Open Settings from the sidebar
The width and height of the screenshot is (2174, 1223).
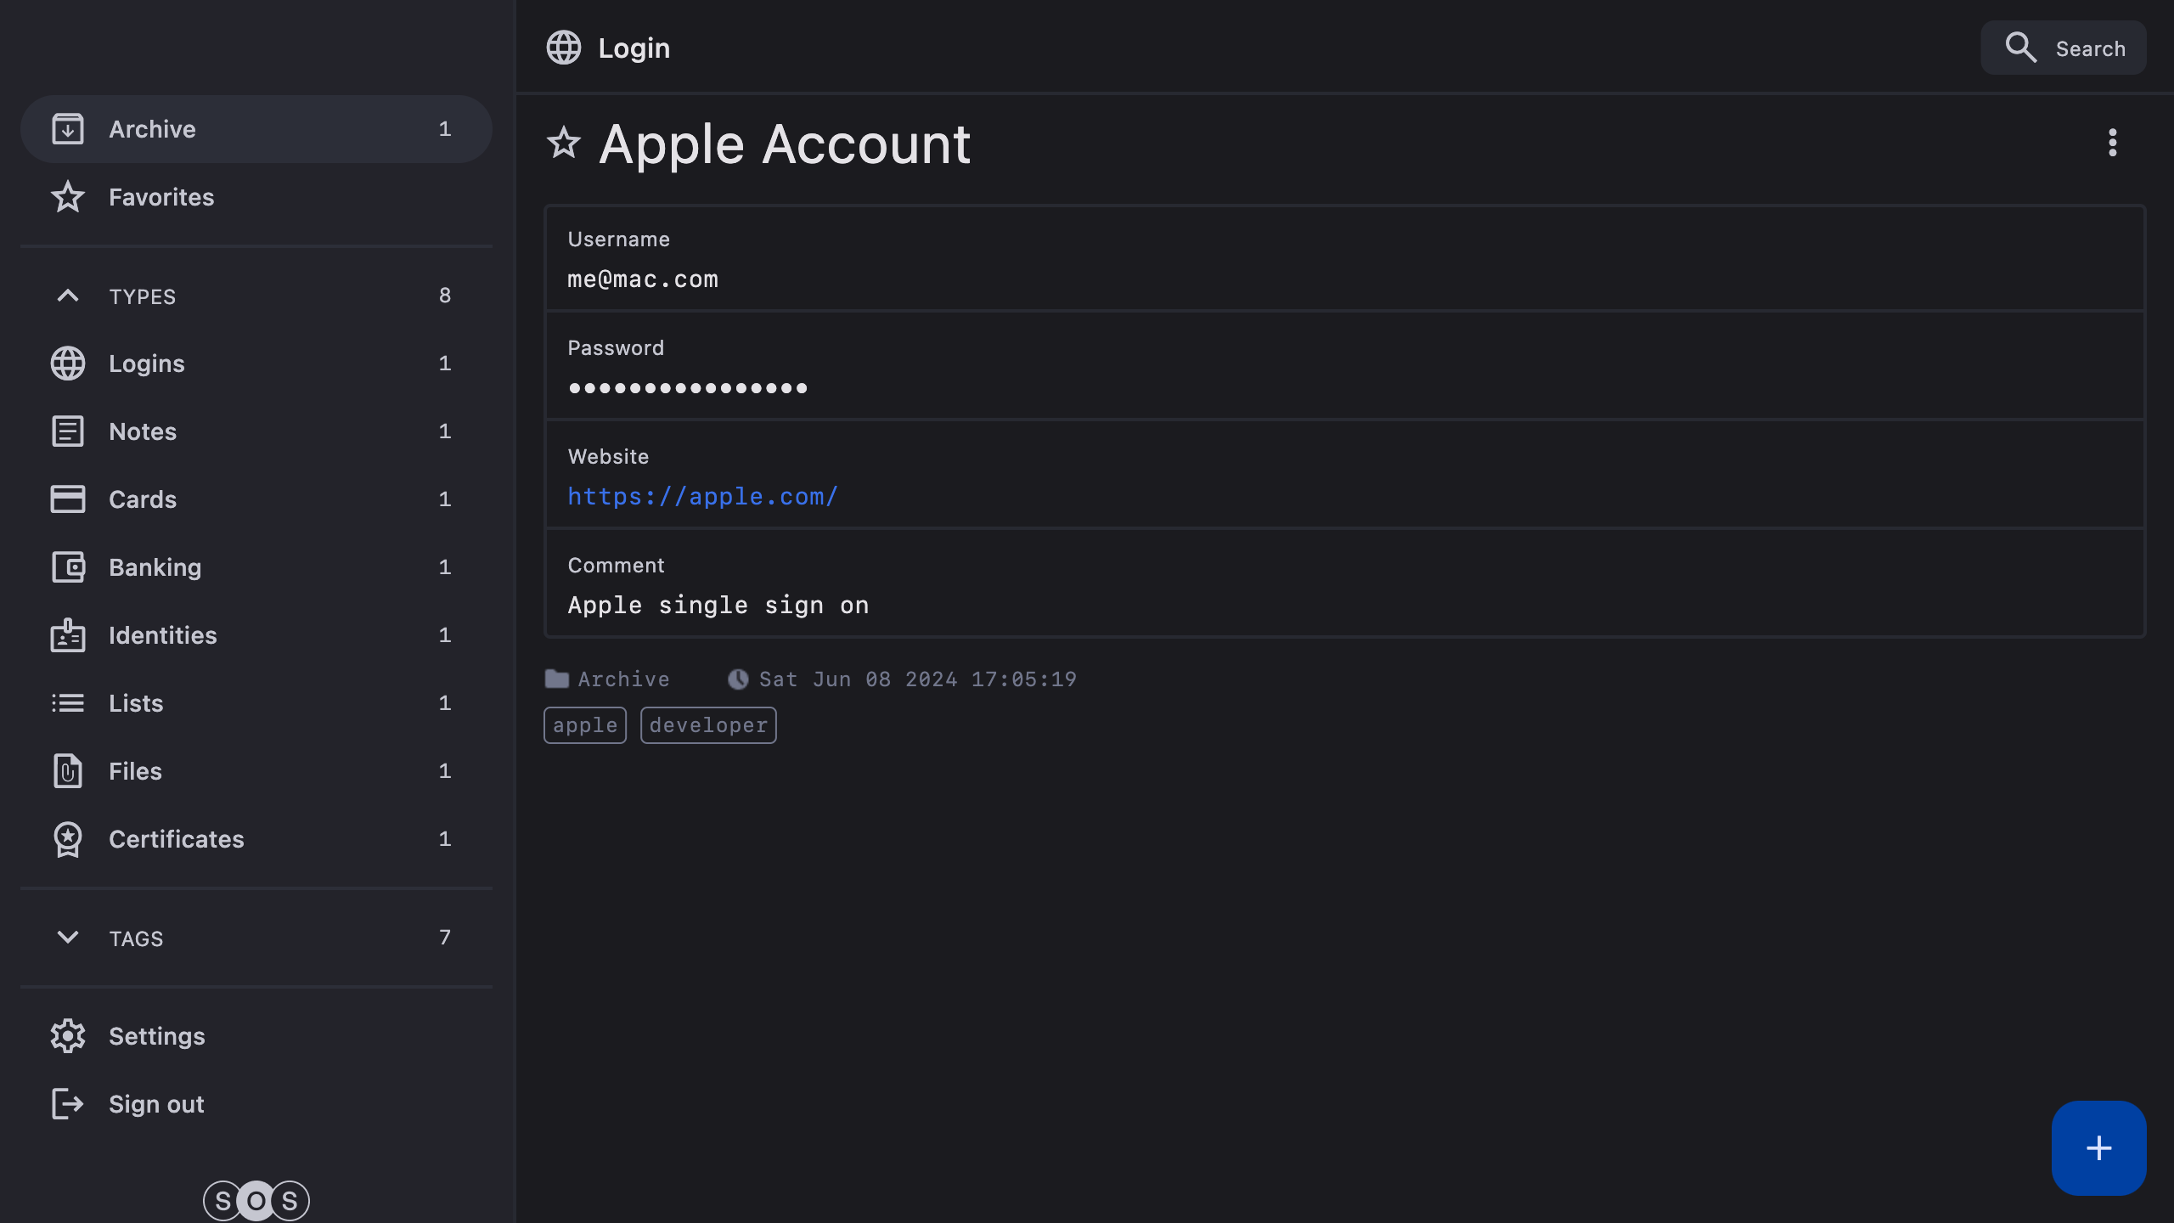[x=156, y=1036]
